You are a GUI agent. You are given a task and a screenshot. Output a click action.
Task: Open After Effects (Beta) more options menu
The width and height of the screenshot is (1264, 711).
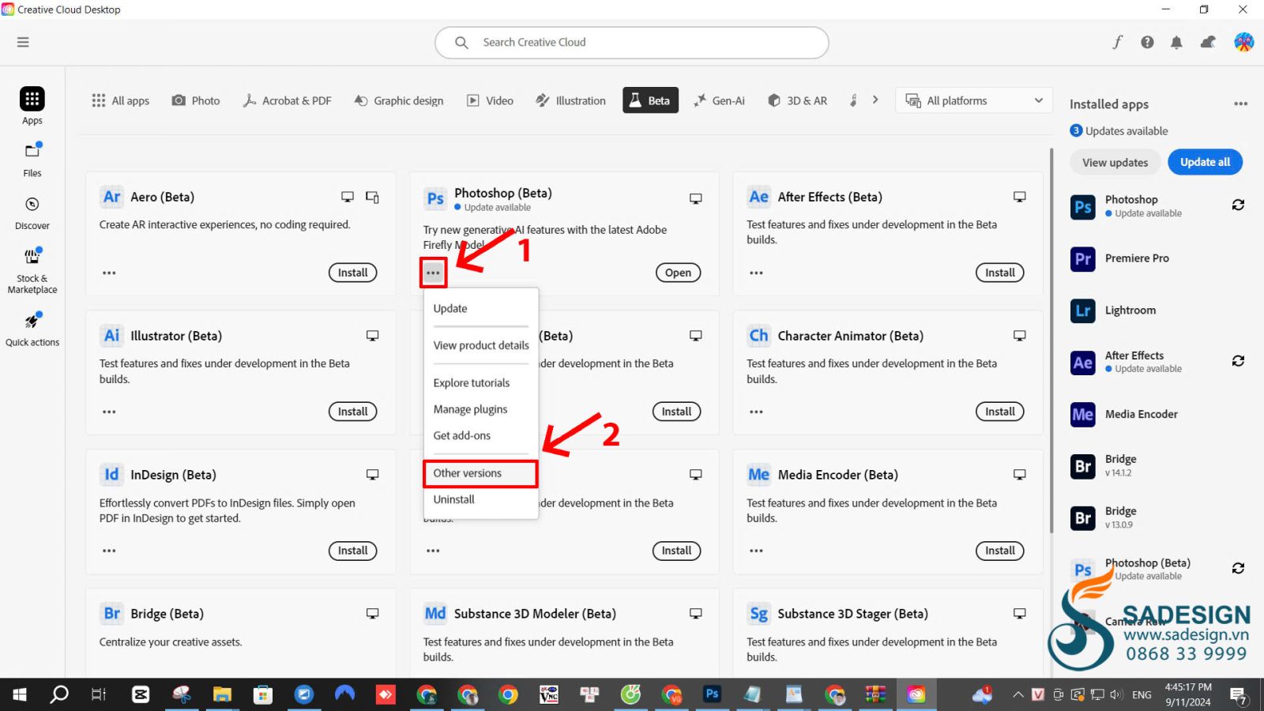[756, 273]
